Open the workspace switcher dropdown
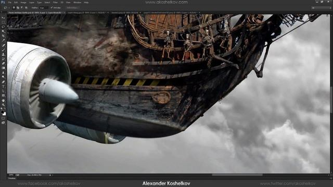333x187 pixels. point(322,8)
